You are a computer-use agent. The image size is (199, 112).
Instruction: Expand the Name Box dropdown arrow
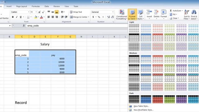(x=10, y=26)
